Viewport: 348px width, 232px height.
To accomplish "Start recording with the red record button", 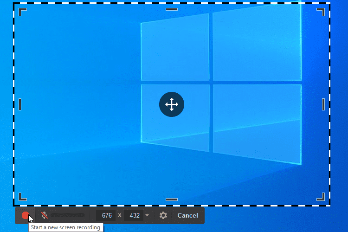I will pyautogui.click(x=26, y=215).
